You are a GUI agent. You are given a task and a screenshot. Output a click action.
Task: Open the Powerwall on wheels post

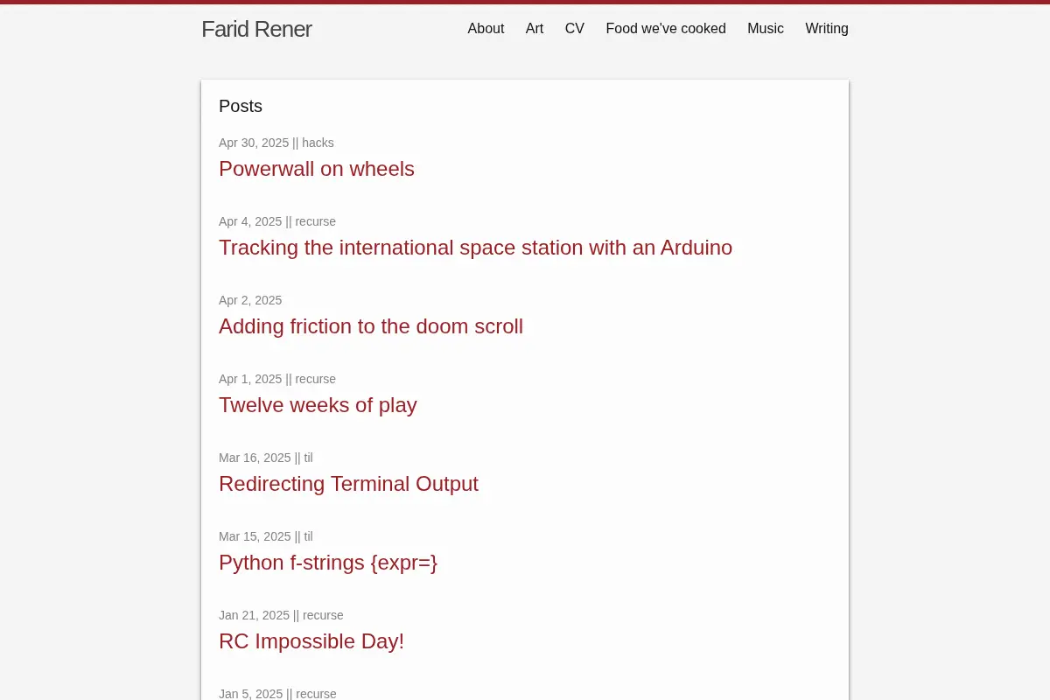317,169
